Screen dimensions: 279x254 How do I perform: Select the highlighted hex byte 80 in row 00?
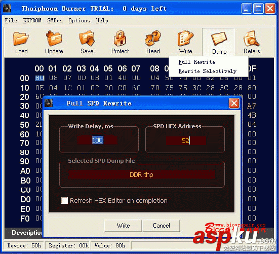pyautogui.click(x=39, y=78)
